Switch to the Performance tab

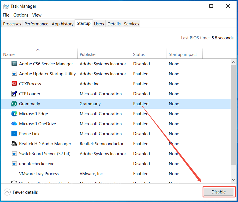(36, 24)
